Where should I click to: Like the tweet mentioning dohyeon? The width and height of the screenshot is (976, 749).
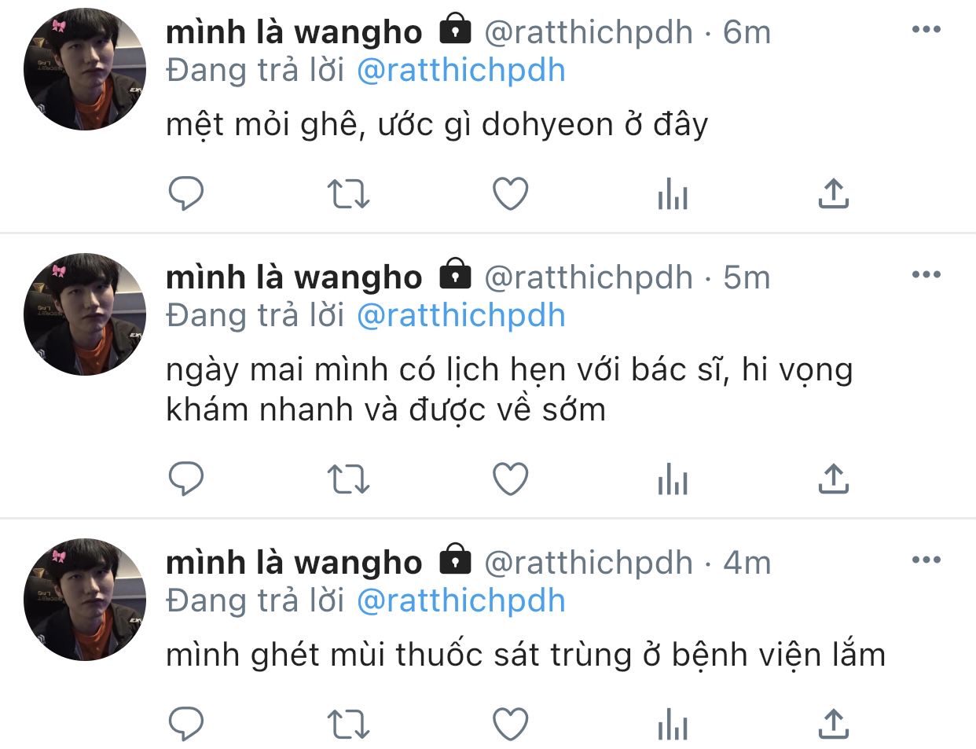click(510, 193)
